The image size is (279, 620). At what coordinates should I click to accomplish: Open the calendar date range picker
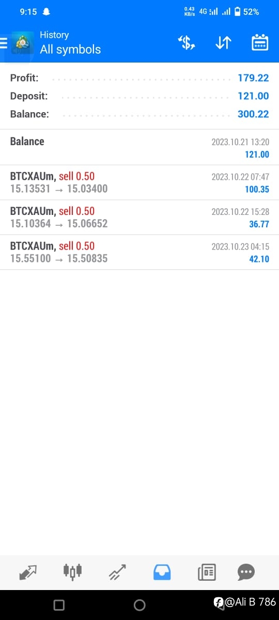click(260, 43)
